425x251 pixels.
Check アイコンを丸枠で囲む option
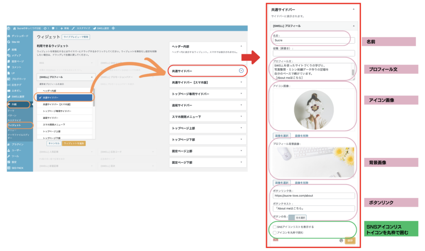275,232
